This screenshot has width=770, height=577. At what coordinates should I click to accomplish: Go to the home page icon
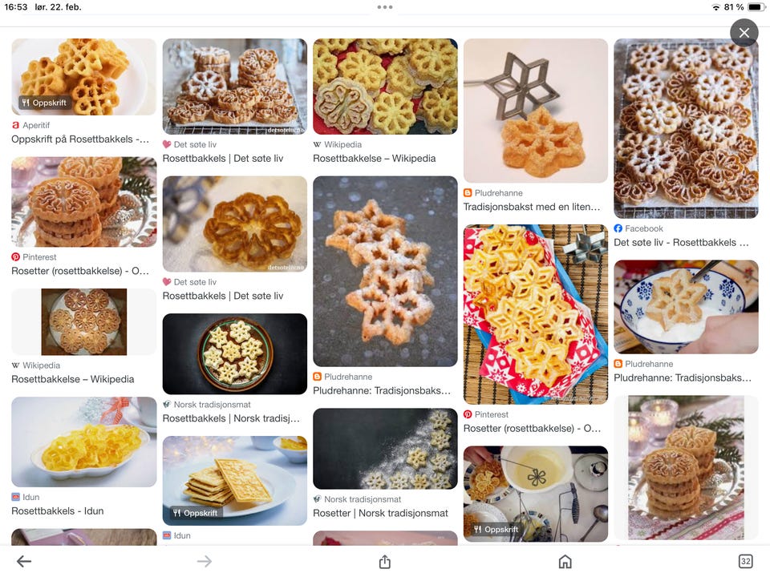pyautogui.click(x=565, y=561)
